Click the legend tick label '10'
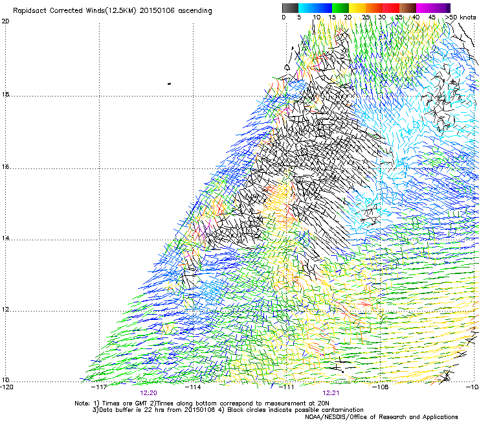The height and width of the screenshot is (421, 479). tap(316, 17)
